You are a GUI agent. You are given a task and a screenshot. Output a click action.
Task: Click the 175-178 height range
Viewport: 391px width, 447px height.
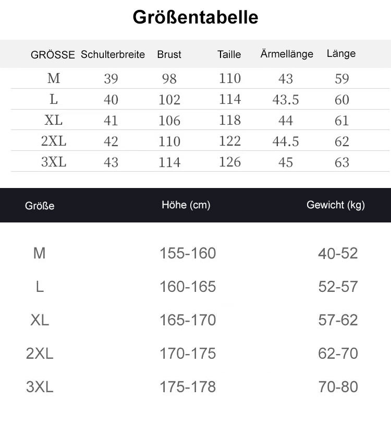(x=188, y=387)
